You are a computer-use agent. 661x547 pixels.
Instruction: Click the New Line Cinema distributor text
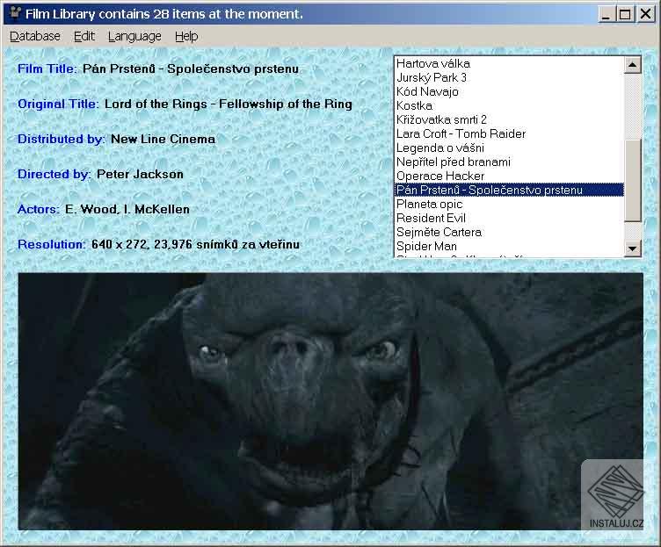pyautogui.click(x=163, y=139)
